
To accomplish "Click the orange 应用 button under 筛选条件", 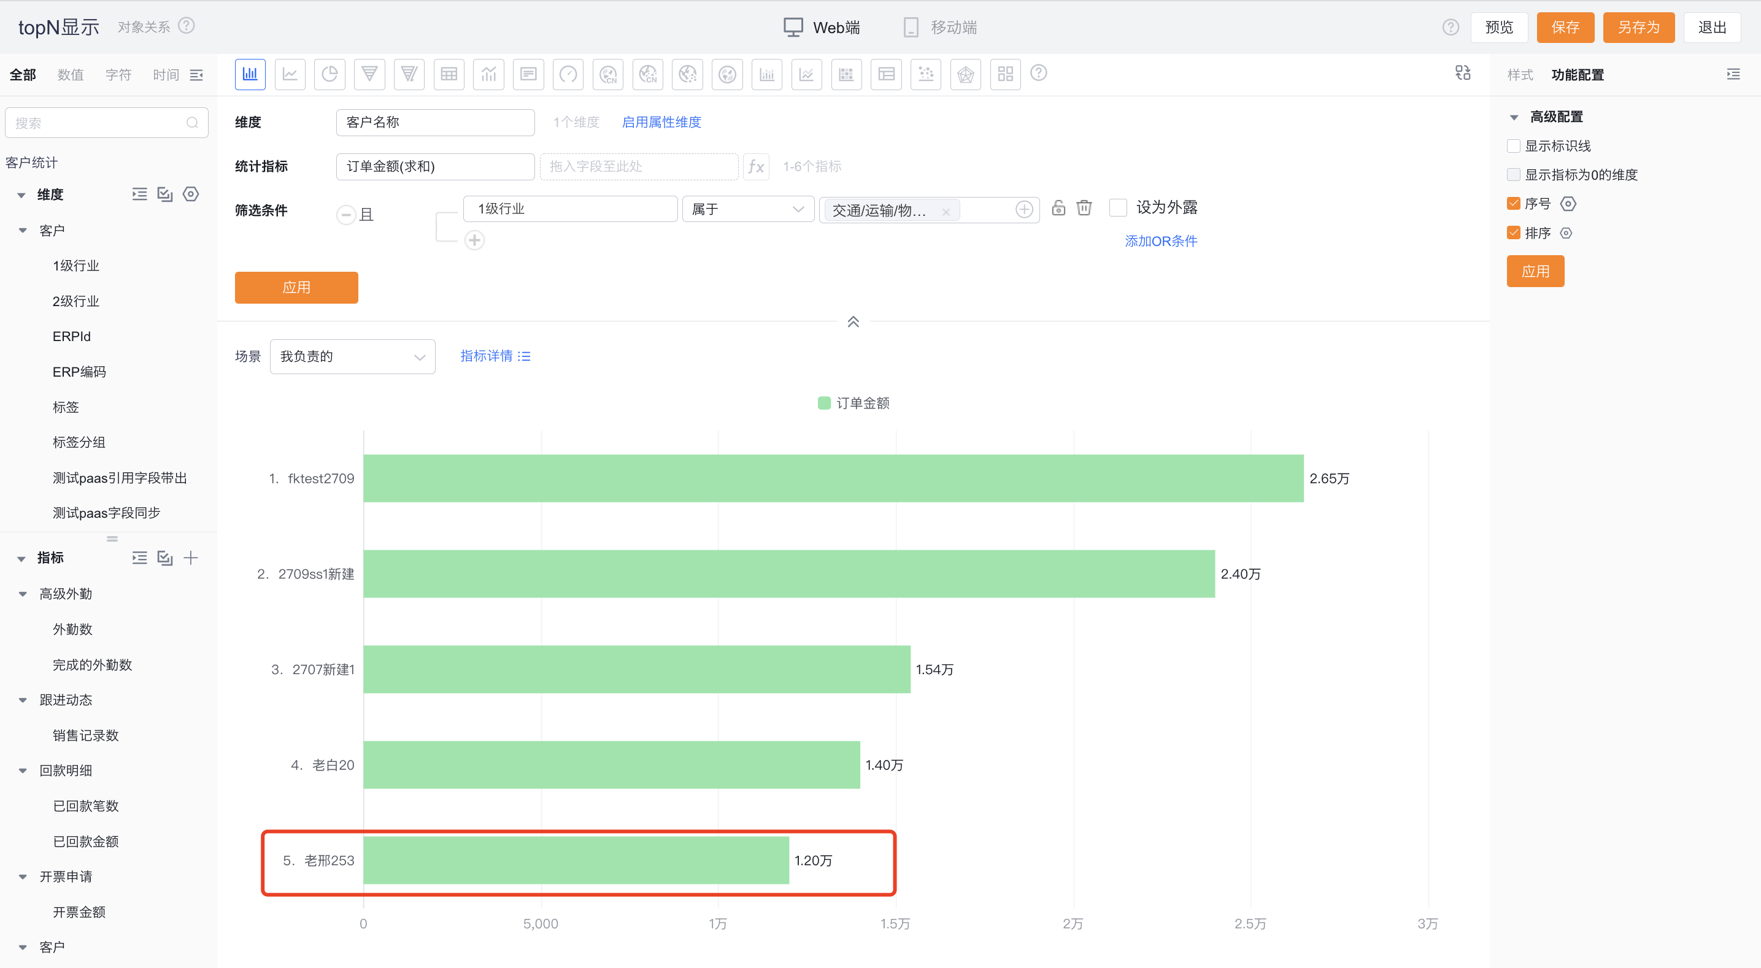I will click(x=296, y=287).
